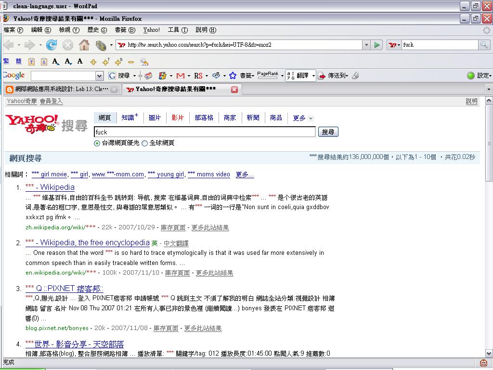Convert page to Simplified Chinese with 簡 icon

(19, 61)
